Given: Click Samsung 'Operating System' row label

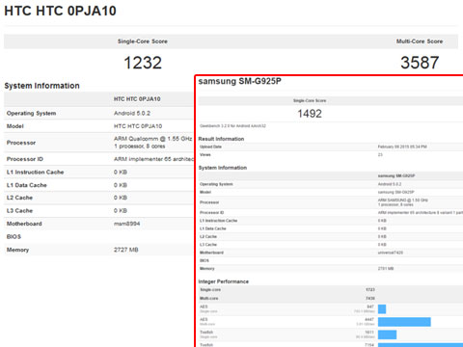Looking at the screenshot, I should click(216, 184).
